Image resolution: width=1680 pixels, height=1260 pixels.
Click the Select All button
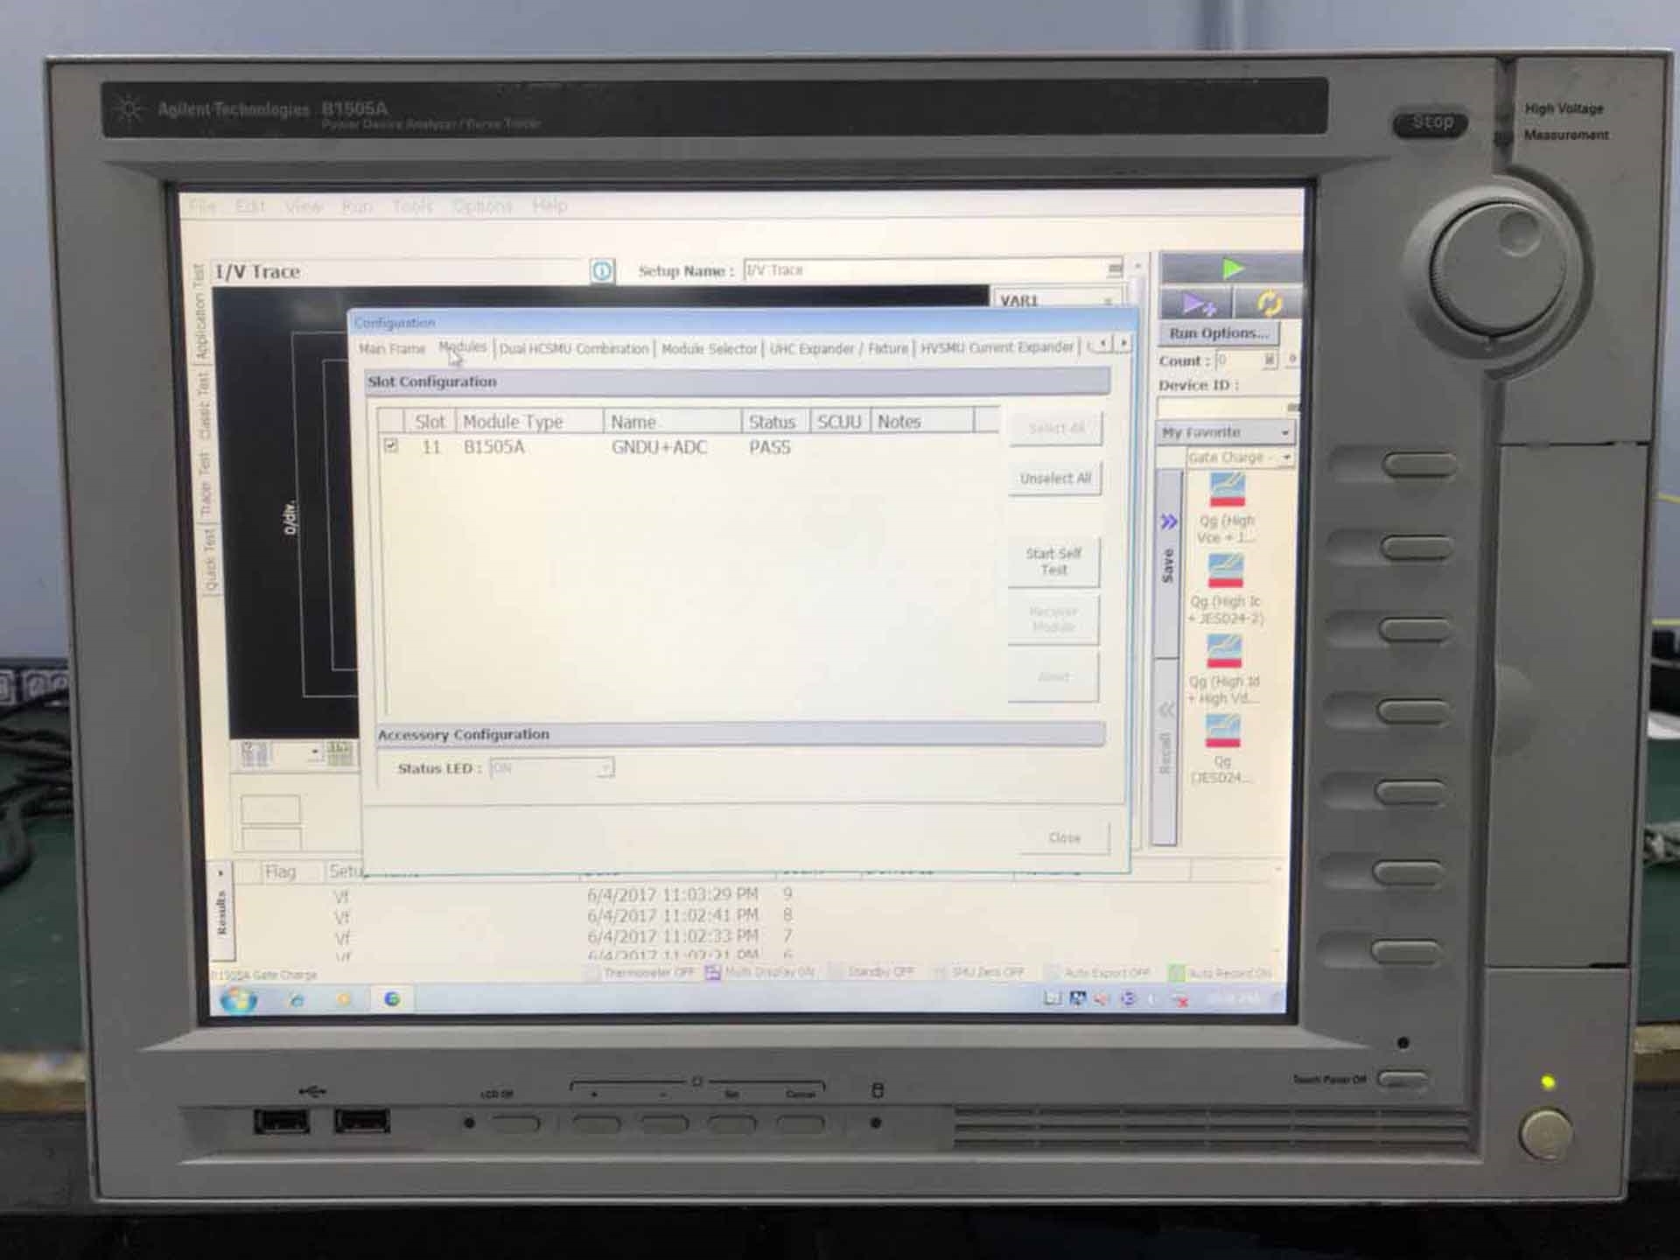tap(1055, 429)
